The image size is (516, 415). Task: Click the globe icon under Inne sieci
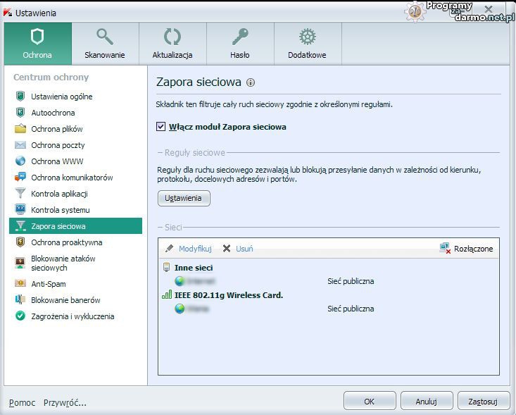pos(180,281)
